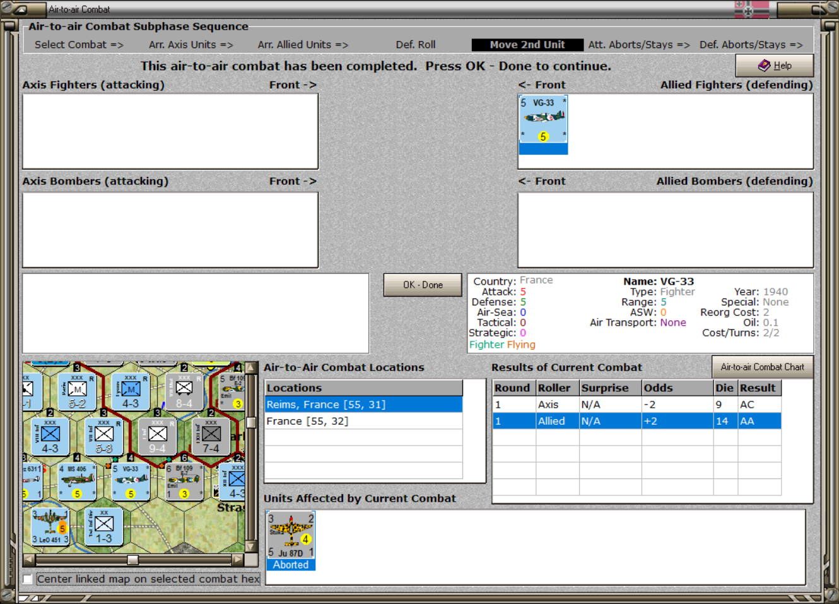Click the Roller column header
Viewport: 839px width, 604px height.
point(558,388)
